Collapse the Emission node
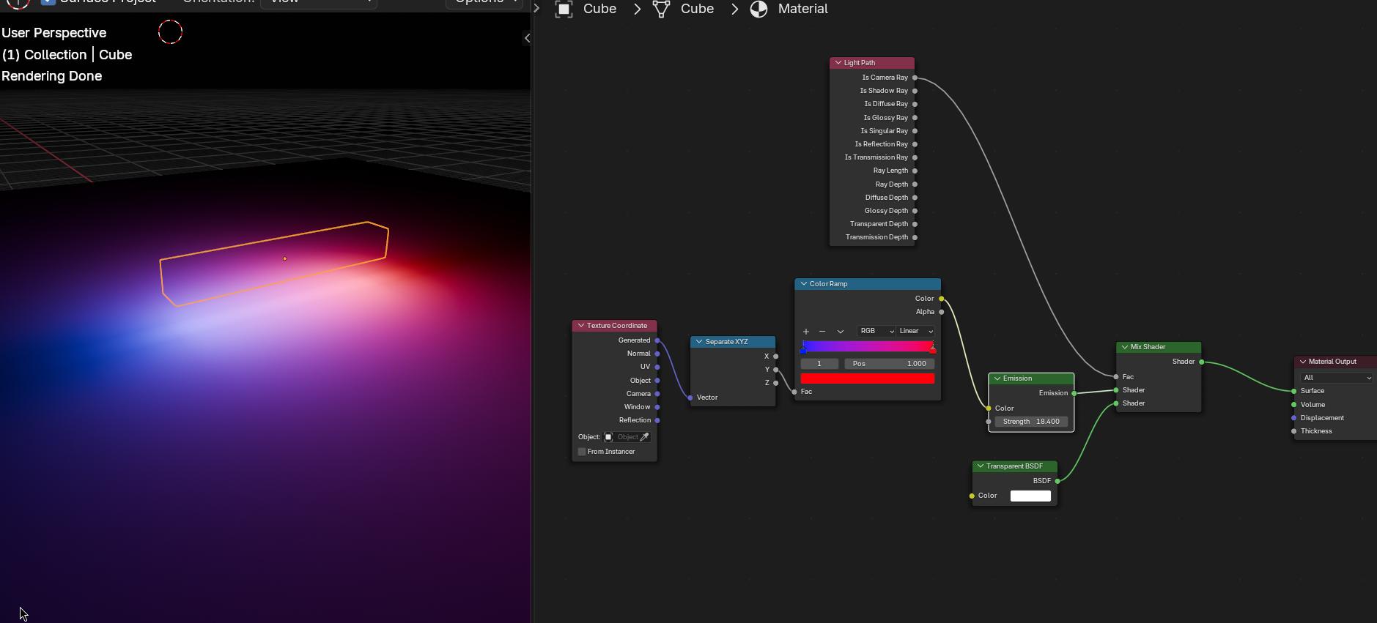This screenshot has height=623, width=1377. (x=997, y=378)
